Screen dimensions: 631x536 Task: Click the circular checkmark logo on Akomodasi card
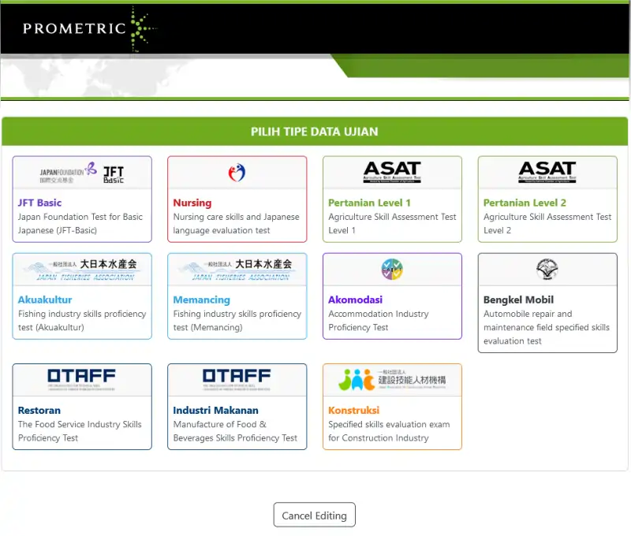pyautogui.click(x=392, y=269)
